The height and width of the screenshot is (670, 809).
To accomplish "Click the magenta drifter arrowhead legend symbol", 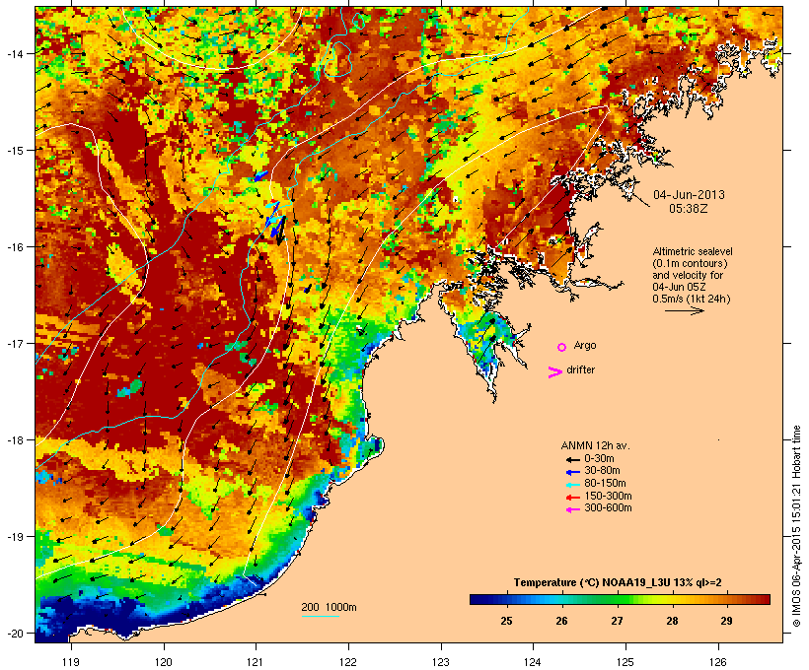I will click(x=555, y=372).
